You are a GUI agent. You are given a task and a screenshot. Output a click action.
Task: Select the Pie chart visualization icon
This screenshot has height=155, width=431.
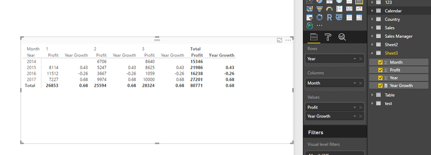click(x=319, y=1)
